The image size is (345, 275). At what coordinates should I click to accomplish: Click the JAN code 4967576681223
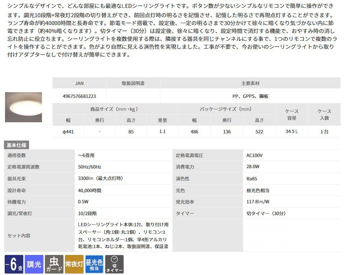[x=79, y=96]
